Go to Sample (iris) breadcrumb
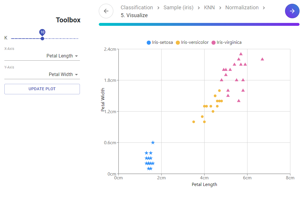This screenshot has width=301, height=197. tap(178, 8)
